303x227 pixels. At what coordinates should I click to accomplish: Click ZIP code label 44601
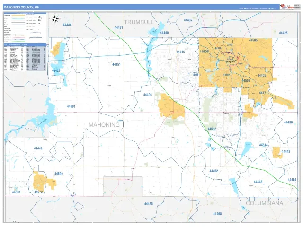coord(16,192)
